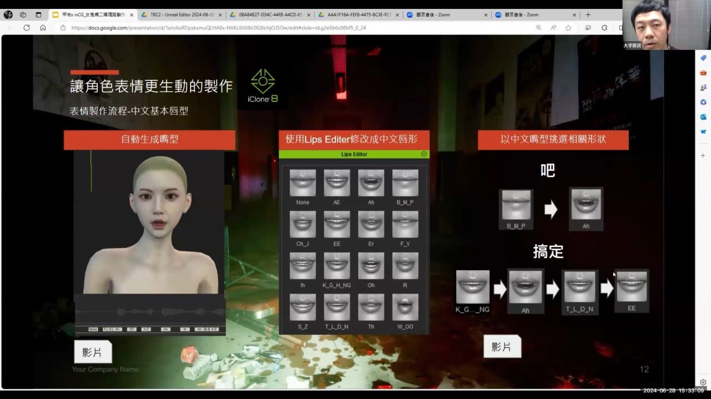Click the 影片 button on the right
This screenshot has width=711, height=399.
(x=502, y=347)
